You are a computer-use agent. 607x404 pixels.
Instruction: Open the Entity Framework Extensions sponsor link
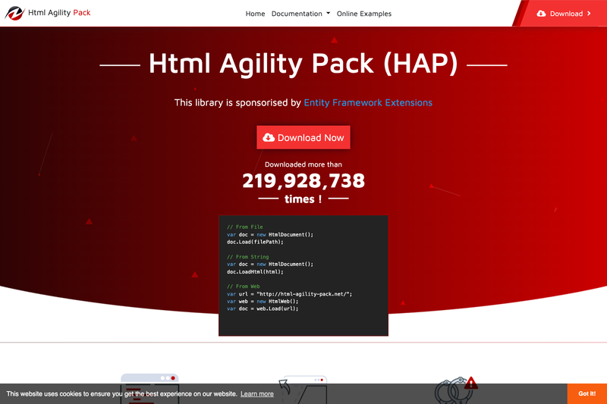pos(368,102)
